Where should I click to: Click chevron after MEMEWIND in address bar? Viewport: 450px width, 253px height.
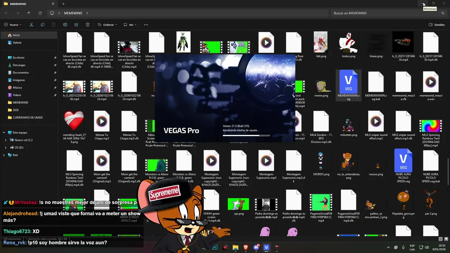[87, 13]
